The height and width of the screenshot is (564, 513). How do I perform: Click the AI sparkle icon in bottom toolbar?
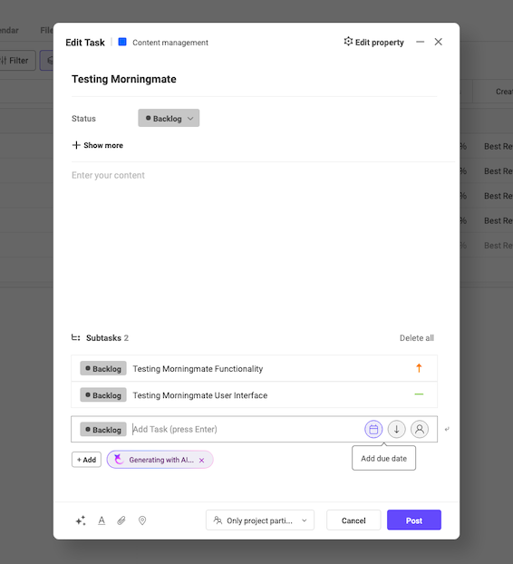point(81,520)
